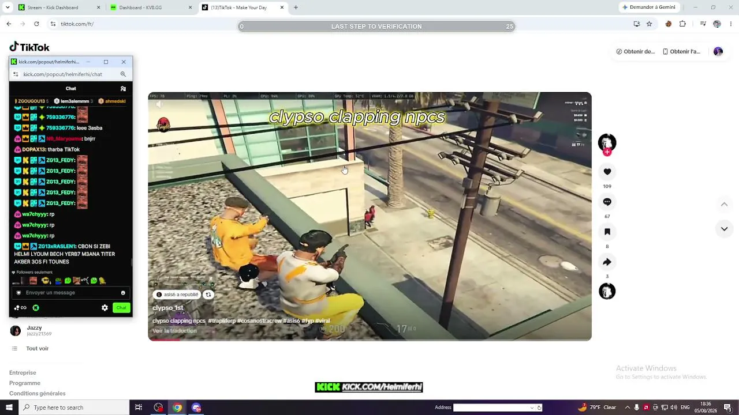The width and height of the screenshot is (739, 415).
Task: Click the Demander à Gemini button
Action: [x=648, y=7]
